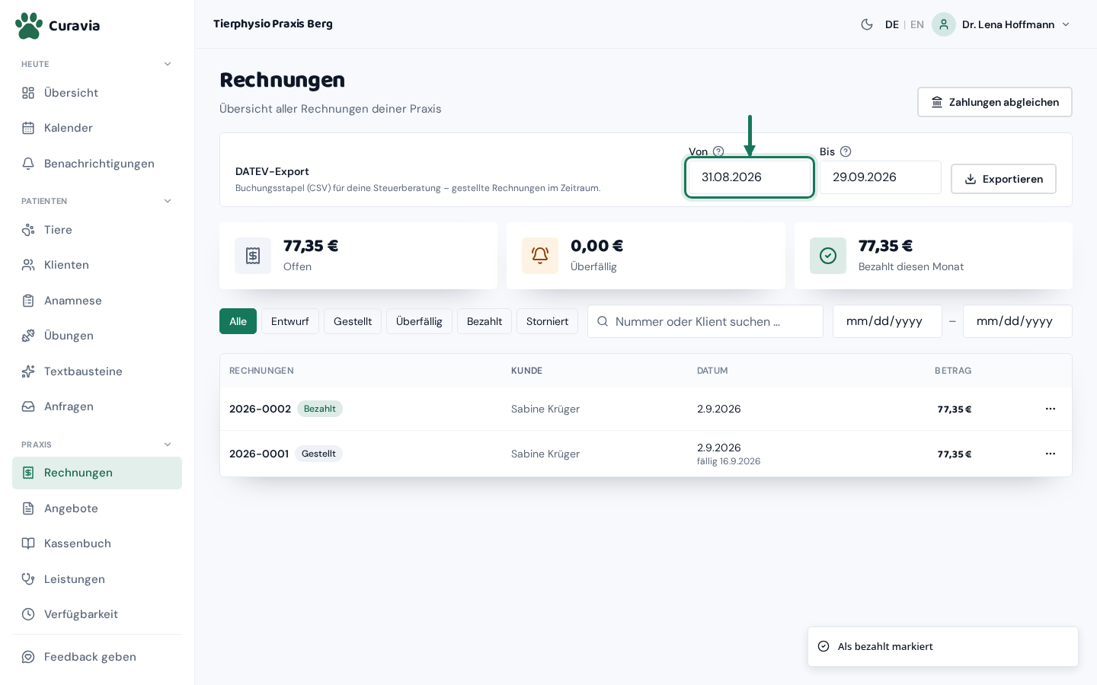The width and height of the screenshot is (1097, 685).
Task: Export the DATEV file with Exportieren
Action: tap(1003, 179)
